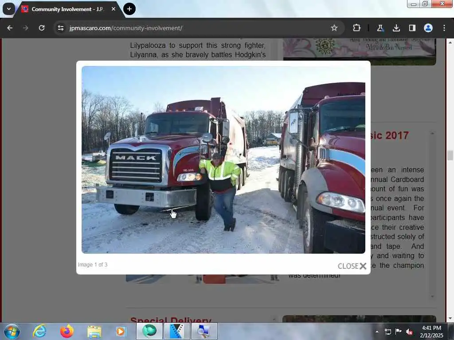Open Chrome Labs flask icon
Screen dimensions: 454x340
(x=380, y=28)
